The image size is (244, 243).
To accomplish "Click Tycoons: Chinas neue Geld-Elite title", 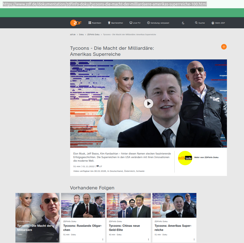I will coord(124,228).
